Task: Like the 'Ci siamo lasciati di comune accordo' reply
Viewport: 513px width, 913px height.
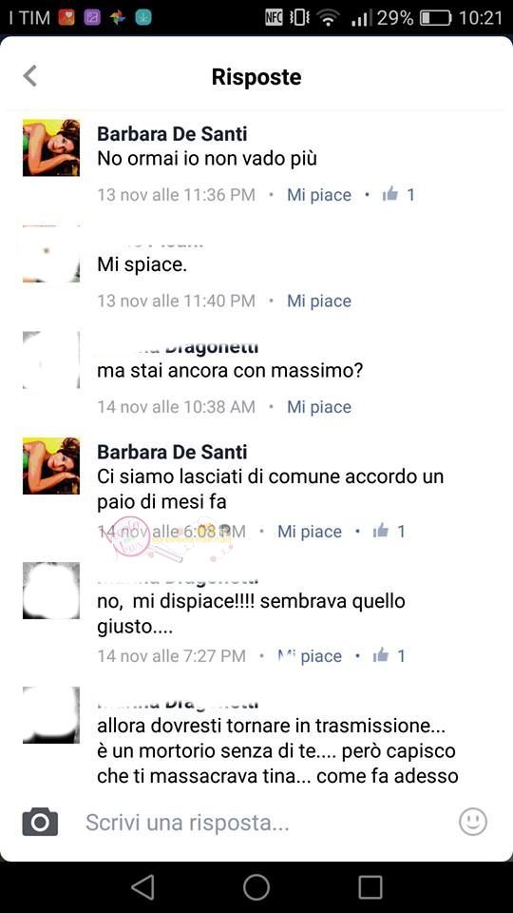Action: click(x=310, y=531)
